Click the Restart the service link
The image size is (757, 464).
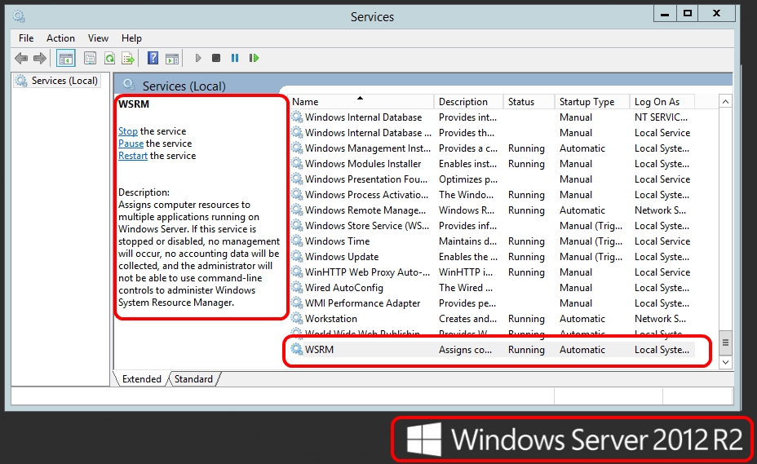coord(133,156)
